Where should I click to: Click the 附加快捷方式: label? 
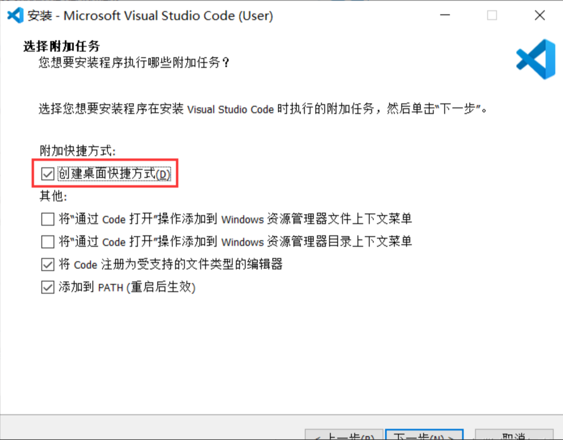pyautogui.click(x=77, y=151)
